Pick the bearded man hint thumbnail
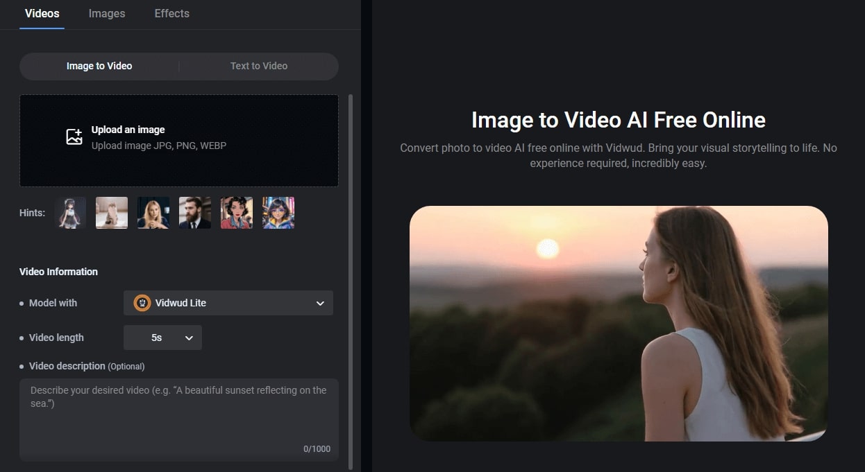 (195, 213)
